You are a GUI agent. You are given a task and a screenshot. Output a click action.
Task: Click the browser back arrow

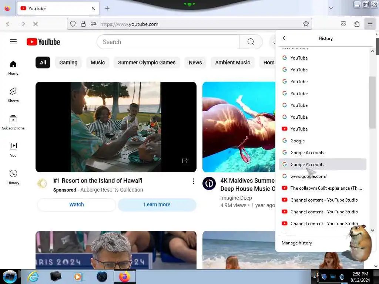pos(9,24)
